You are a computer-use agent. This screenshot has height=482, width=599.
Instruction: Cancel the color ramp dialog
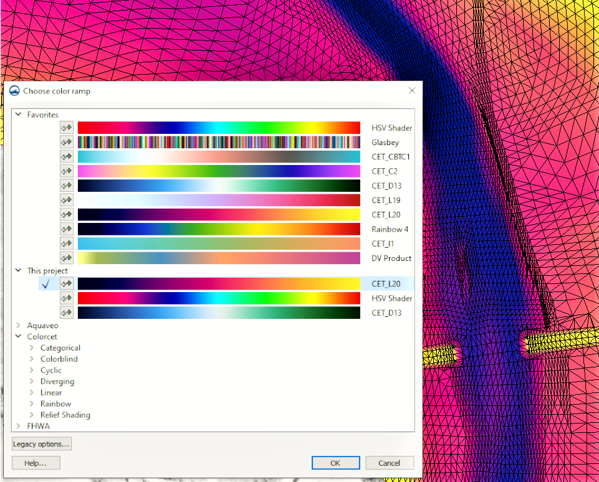click(x=389, y=463)
